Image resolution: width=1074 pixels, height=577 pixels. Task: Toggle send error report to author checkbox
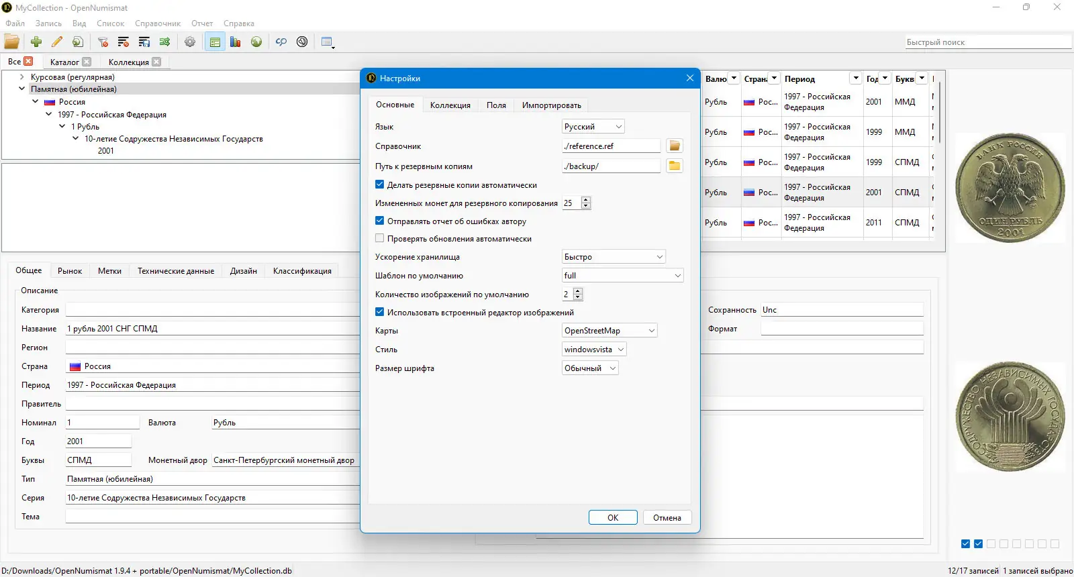point(380,221)
